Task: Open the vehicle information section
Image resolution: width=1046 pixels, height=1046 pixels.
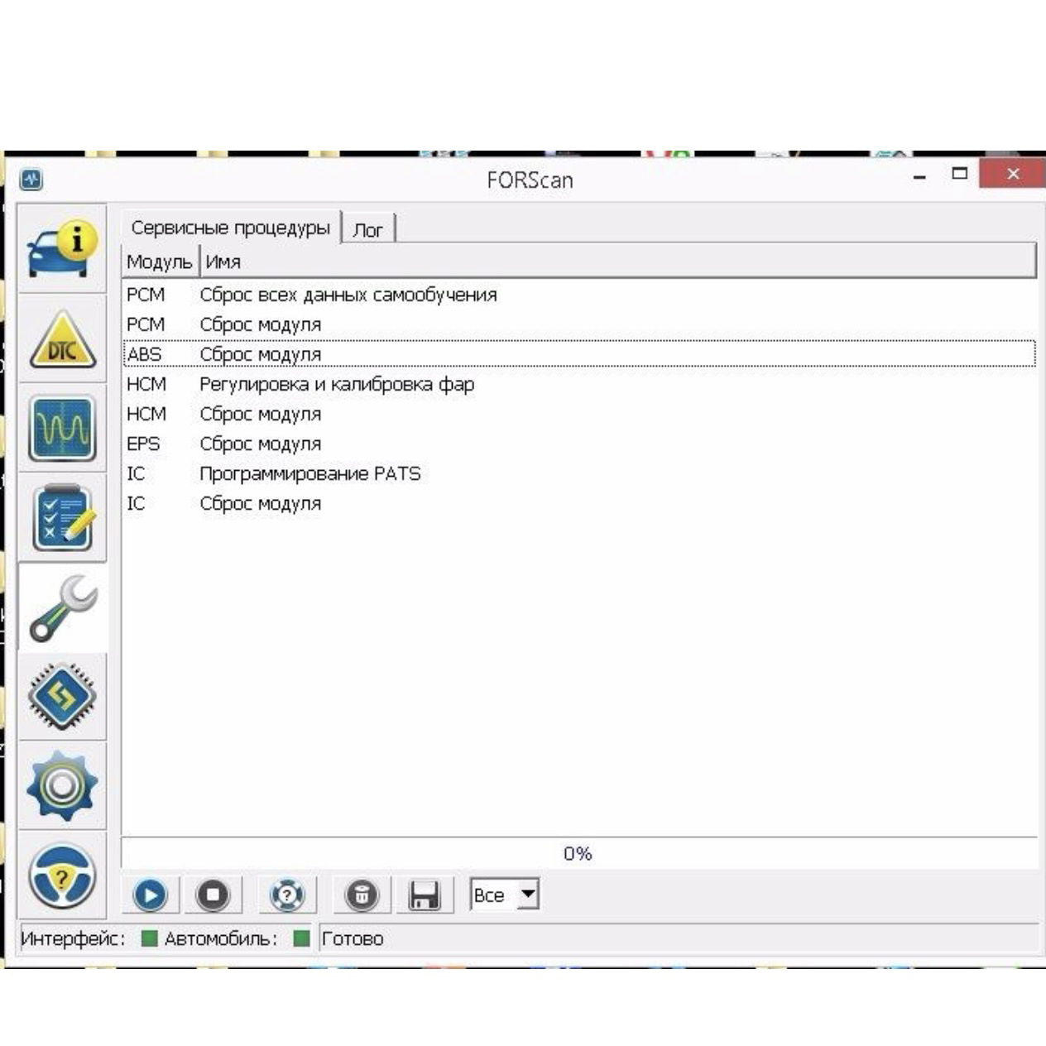Action: pyautogui.click(x=62, y=248)
